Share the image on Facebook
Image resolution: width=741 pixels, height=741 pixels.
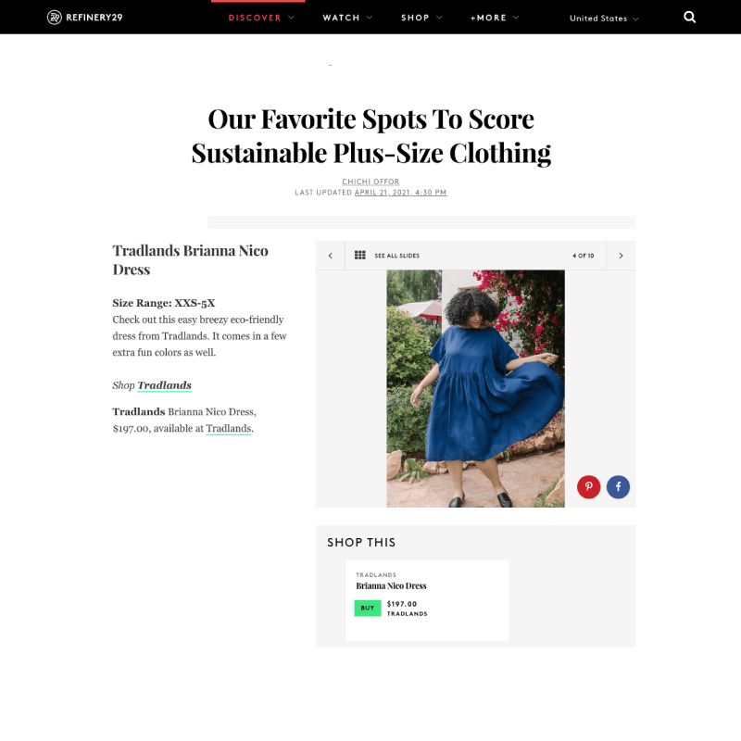click(x=618, y=486)
